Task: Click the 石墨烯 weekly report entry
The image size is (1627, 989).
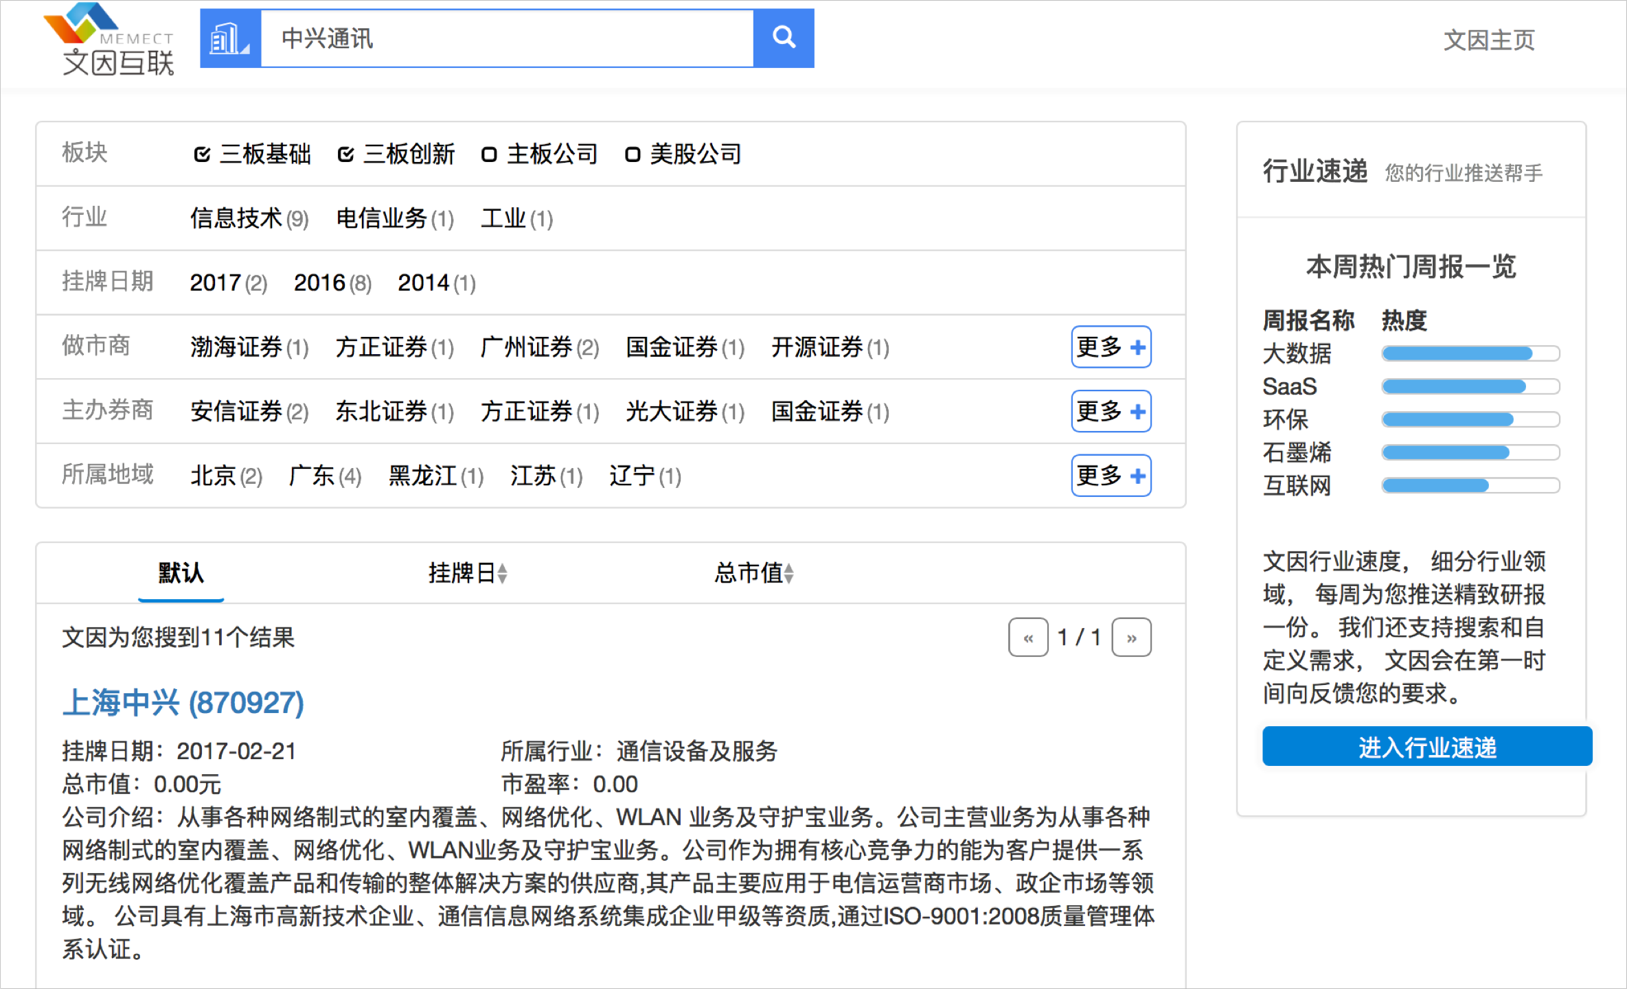Action: tap(1297, 452)
